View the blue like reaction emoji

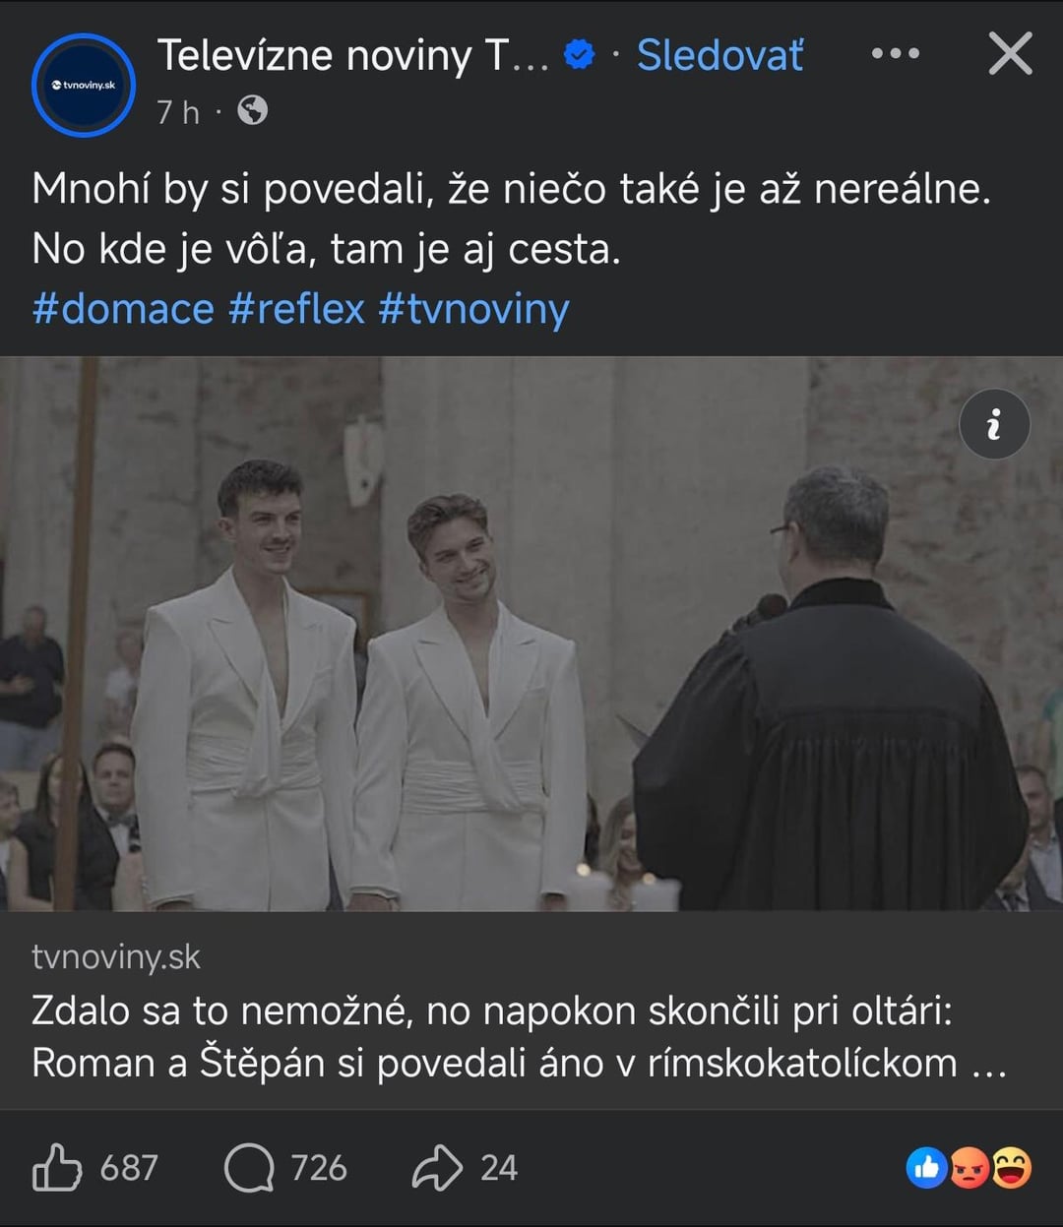[926, 1168]
